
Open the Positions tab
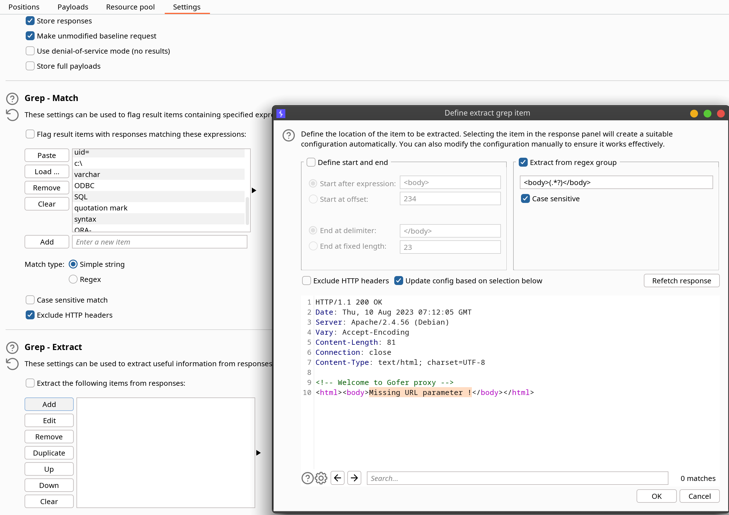click(24, 7)
